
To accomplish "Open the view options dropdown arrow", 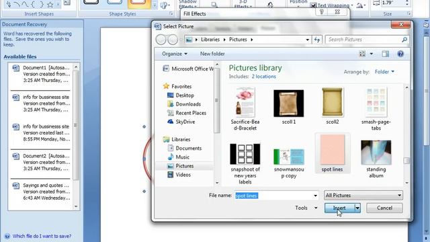I will (372, 54).
